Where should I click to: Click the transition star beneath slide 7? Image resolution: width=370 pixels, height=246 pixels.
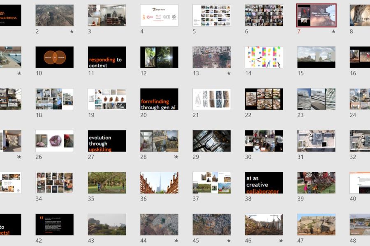click(333, 32)
